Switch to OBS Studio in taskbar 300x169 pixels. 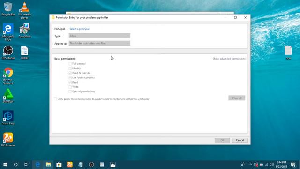coord(91,165)
